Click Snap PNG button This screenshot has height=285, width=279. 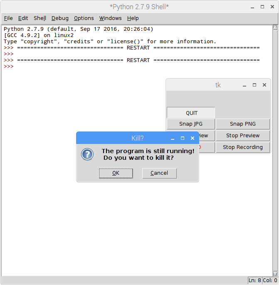pos(243,124)
